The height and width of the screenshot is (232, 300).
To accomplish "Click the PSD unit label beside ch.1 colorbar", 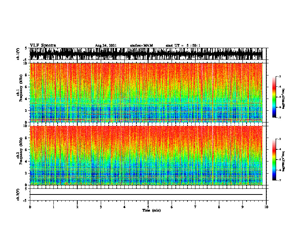I will point(284,99).
